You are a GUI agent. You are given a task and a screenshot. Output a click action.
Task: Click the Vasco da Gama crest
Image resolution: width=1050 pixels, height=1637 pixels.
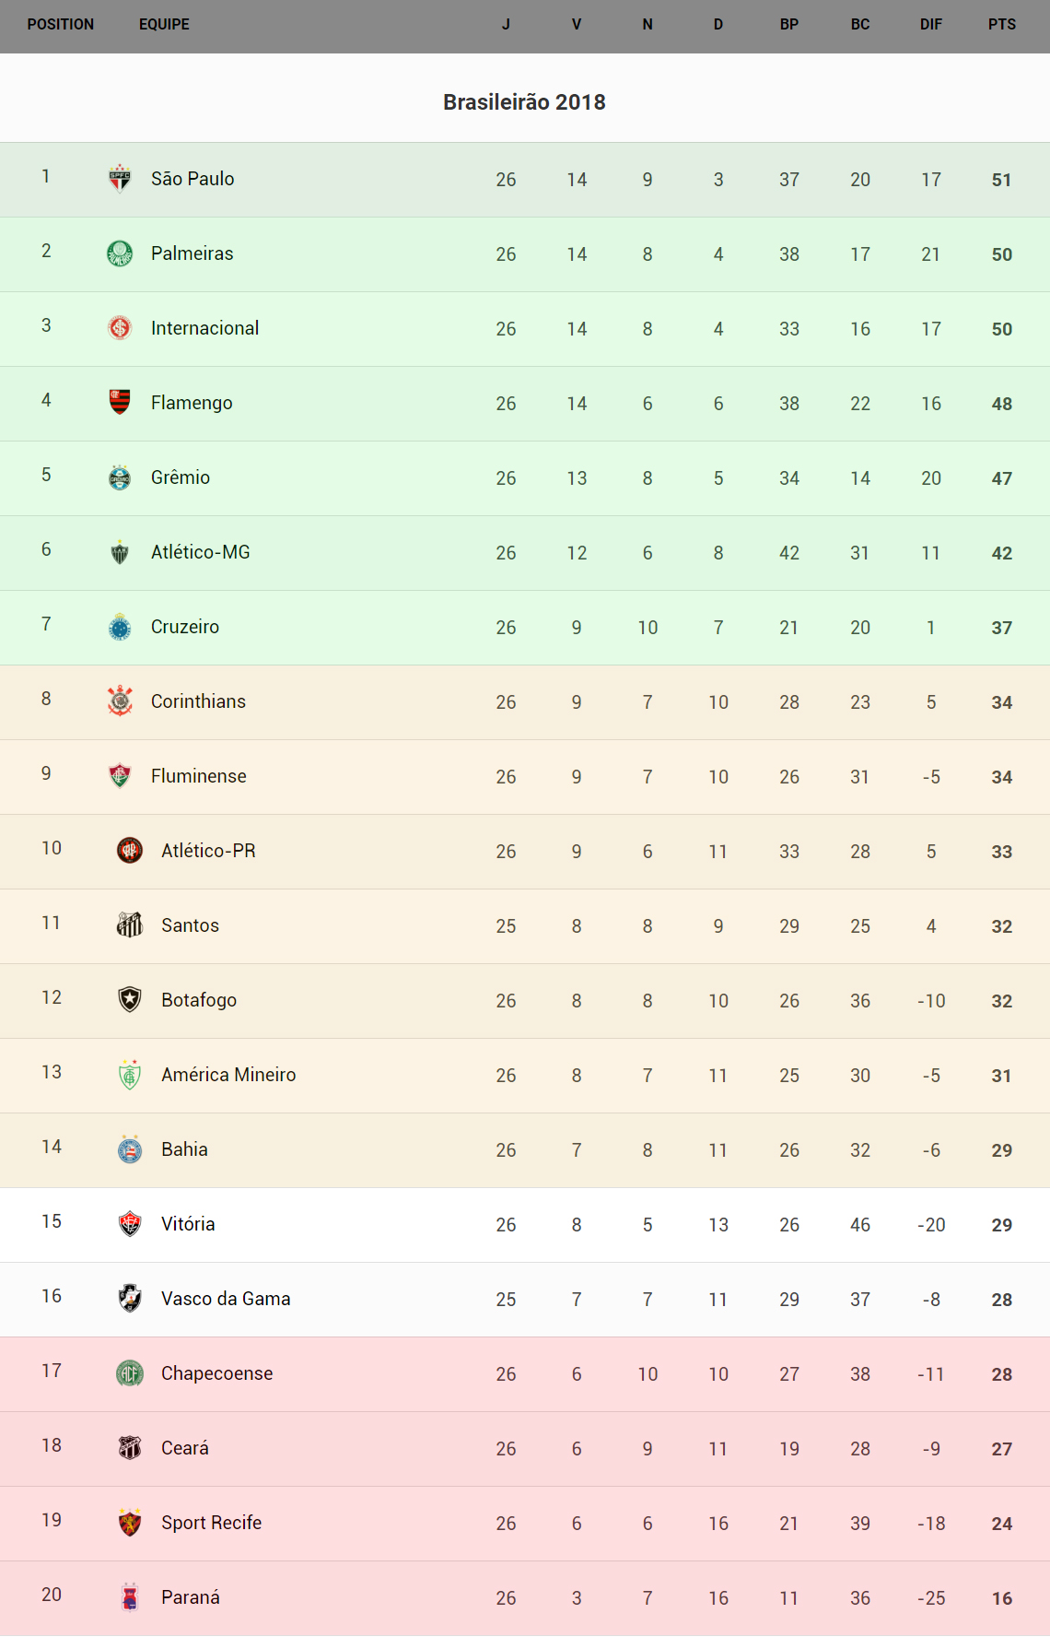[x=130, y=1298]
